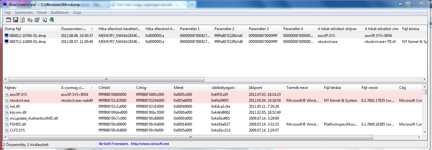Image resolution: width=432 pixels, height=150 pixels.
Task: Click the fffff880`04800000 address cell
Action: click(112, 94)
